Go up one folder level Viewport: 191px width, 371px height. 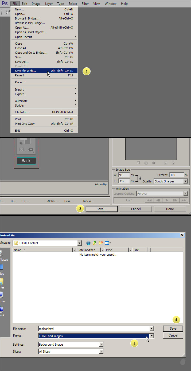tap(95, 243)
